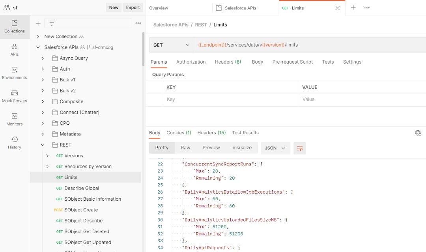Open the GET method dropdown
This screenshot has width=426, height=252.
171,45
